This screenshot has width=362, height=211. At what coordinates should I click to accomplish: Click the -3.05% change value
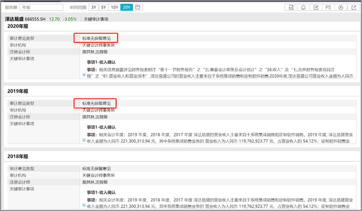[70, 19]
